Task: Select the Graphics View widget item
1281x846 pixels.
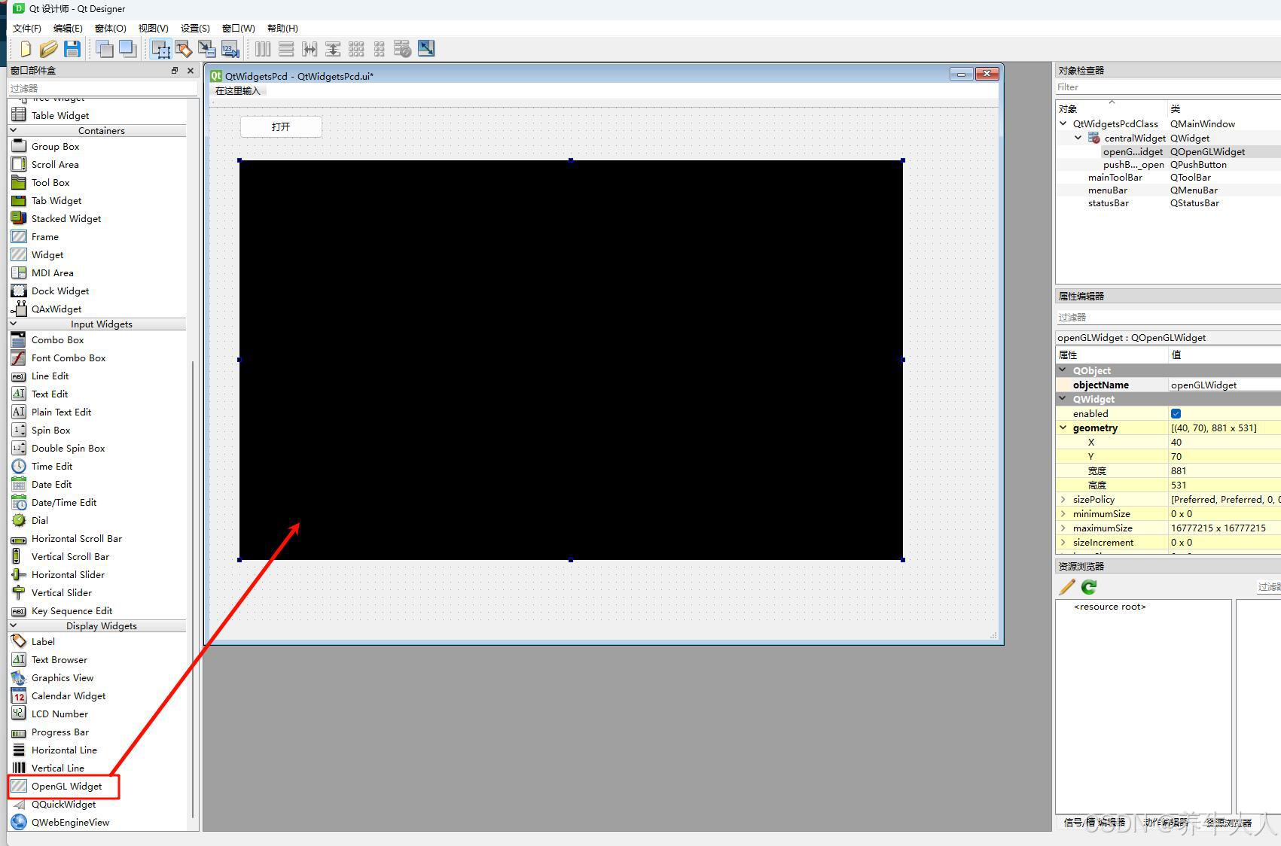Action: 63,677
